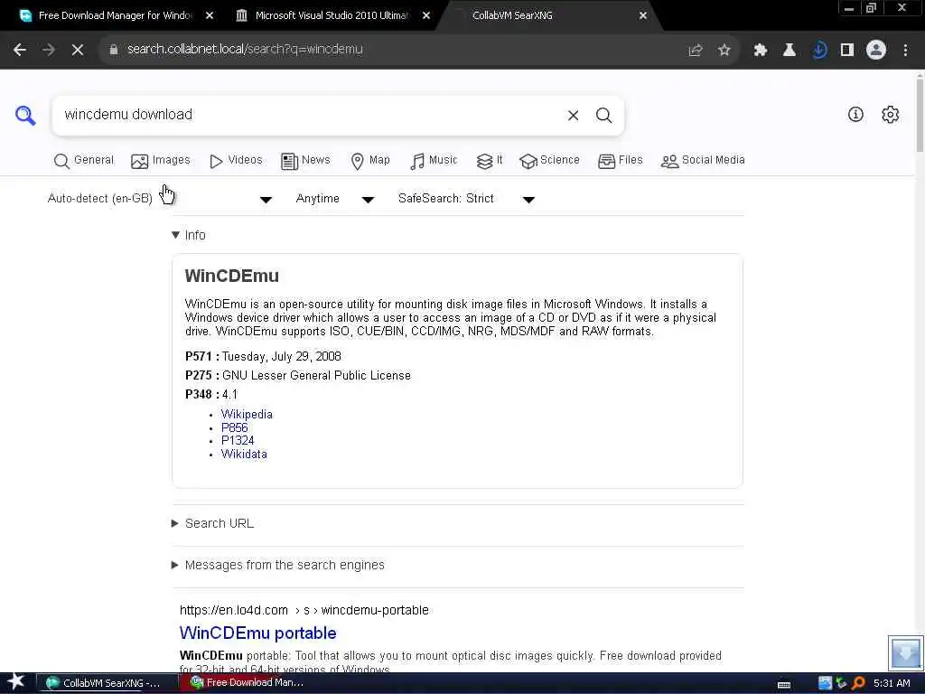Select the Images search category

(161, 161)
